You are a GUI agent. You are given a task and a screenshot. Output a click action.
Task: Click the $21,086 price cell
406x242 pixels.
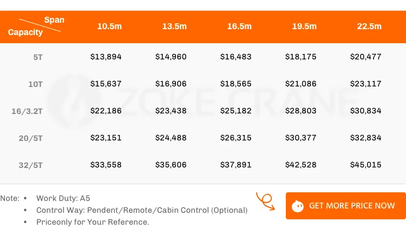pos(301,84)
